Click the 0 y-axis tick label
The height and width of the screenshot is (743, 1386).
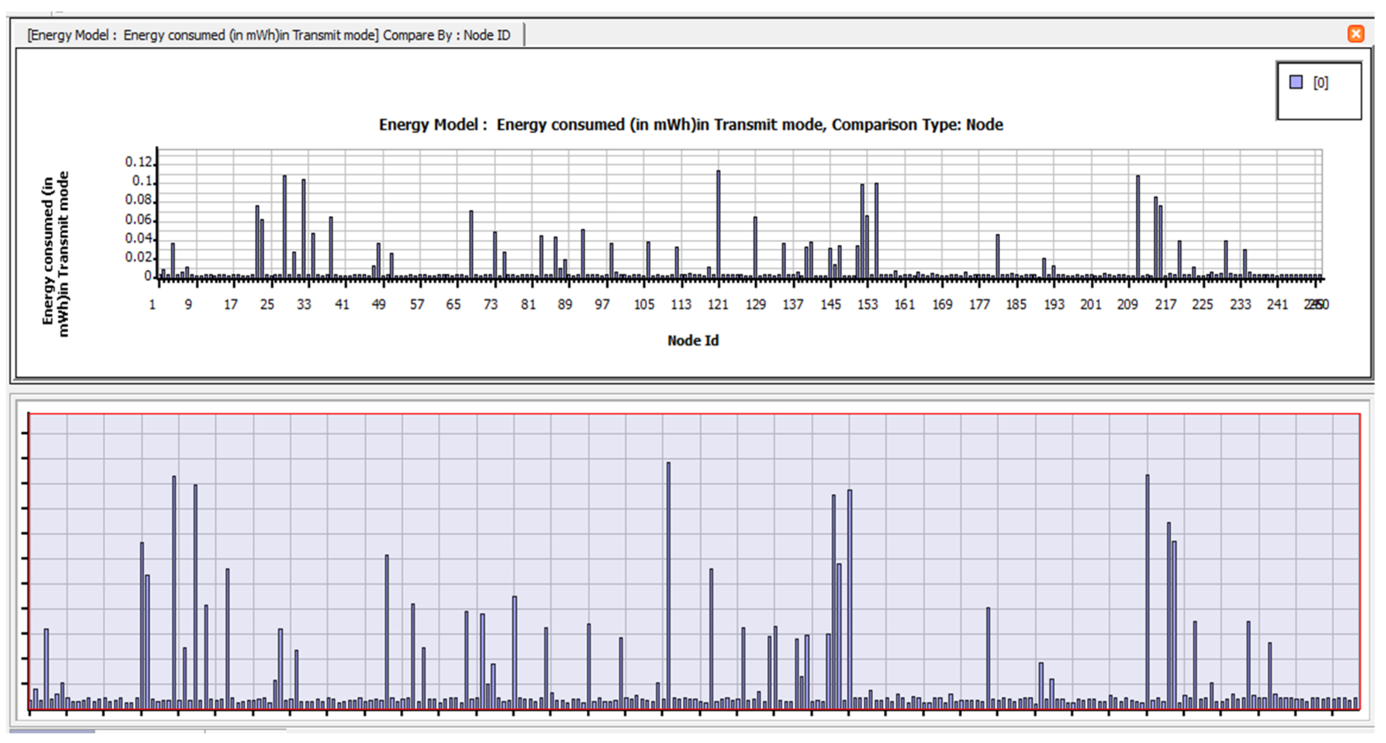pos(147,276)
